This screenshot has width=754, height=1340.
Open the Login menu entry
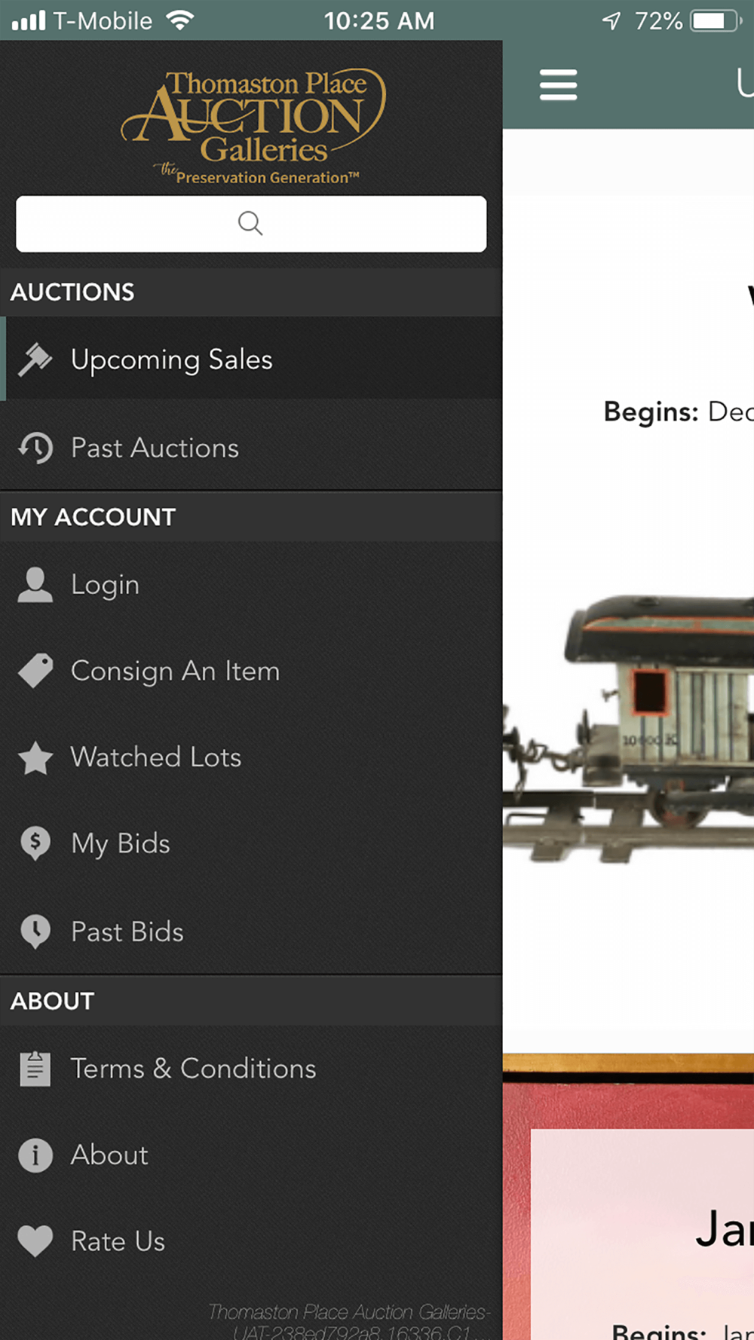click(105, 585)
